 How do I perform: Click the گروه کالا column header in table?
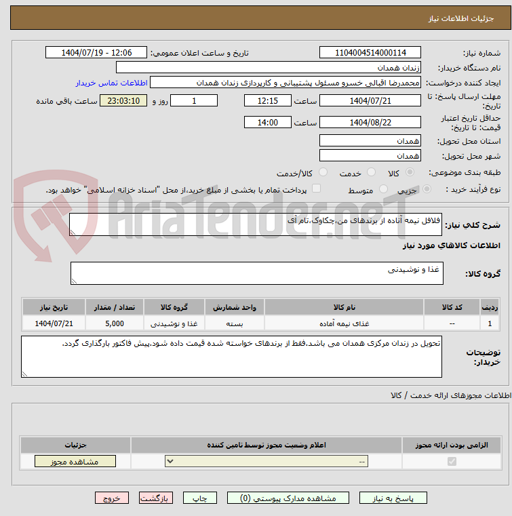(174, 307)
